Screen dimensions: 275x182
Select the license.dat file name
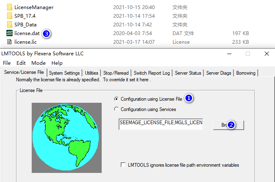pos(27,33)
